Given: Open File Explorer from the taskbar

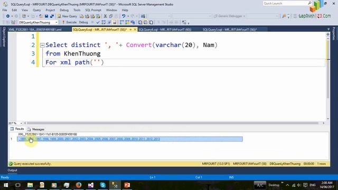Looking at the screenshot, I should (30, 185).
